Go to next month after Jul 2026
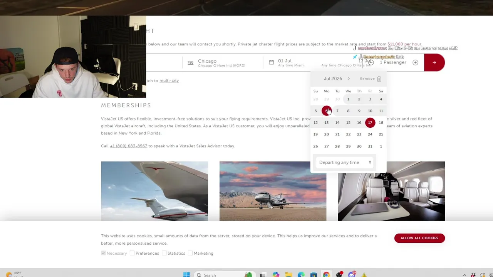The height and width of the screenshot is (277, 493). click(x=349, y=78)
